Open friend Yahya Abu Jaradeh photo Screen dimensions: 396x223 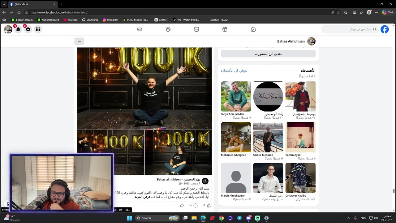click(236, 96)
